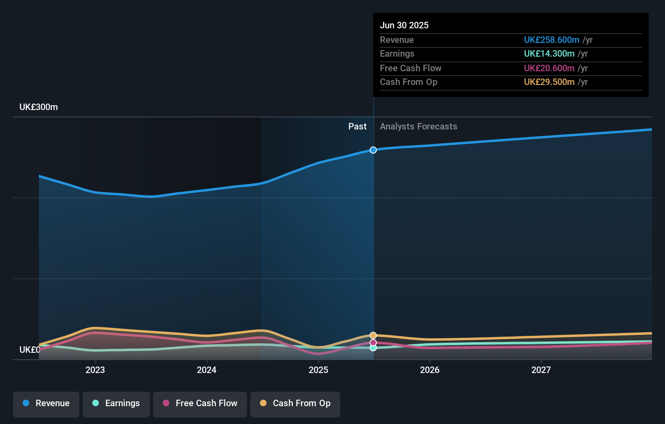Click the pink Free Cash Flow legend dot
The width and height of the screenshot is (665, 424).
coord(166,403)
